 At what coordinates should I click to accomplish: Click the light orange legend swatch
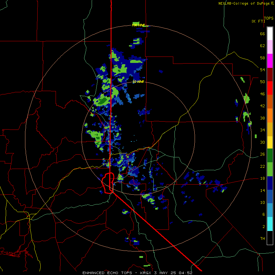click(x=270, y=116)
